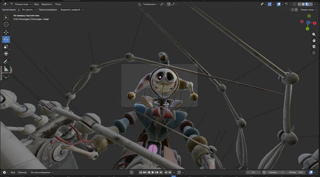The height and width of the screenshot is (177, 320).
Task: Open the pivot point dropdown
Action: (162, 4)
